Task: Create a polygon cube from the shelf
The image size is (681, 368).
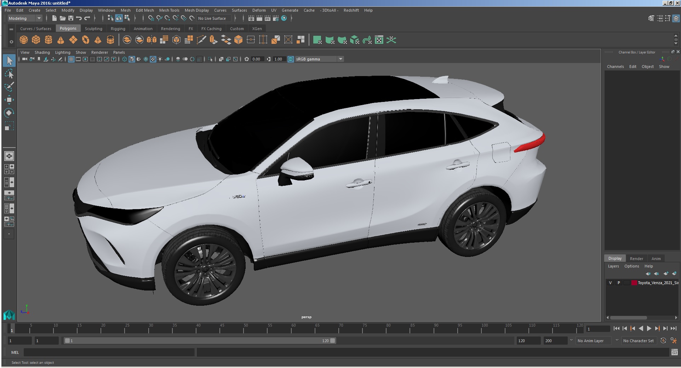Action: 36,40
